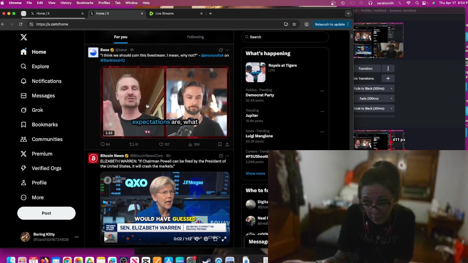Switch to For you tab

tap(121, 37)
